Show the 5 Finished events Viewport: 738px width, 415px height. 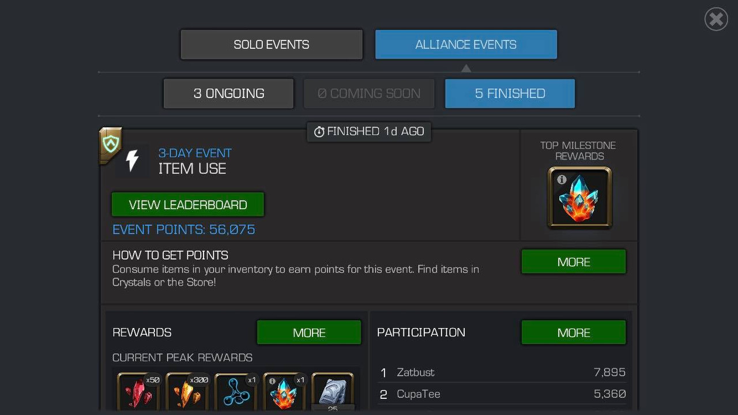pos(510,93)
